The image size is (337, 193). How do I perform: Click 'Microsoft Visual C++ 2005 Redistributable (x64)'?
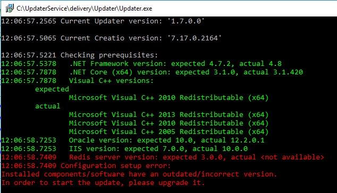coord(169,131)
